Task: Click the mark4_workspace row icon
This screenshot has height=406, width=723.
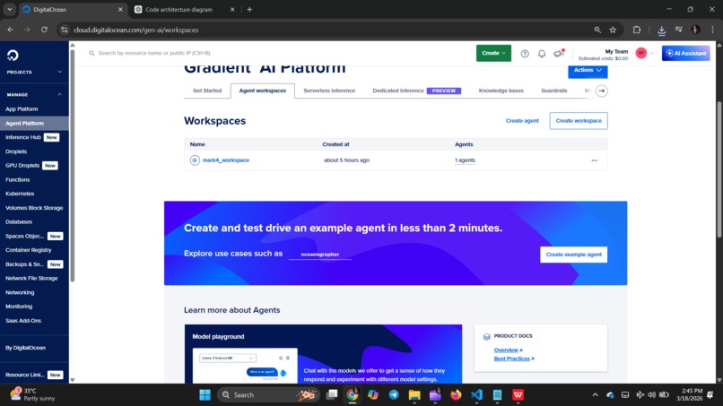Action: coord(195,160)
